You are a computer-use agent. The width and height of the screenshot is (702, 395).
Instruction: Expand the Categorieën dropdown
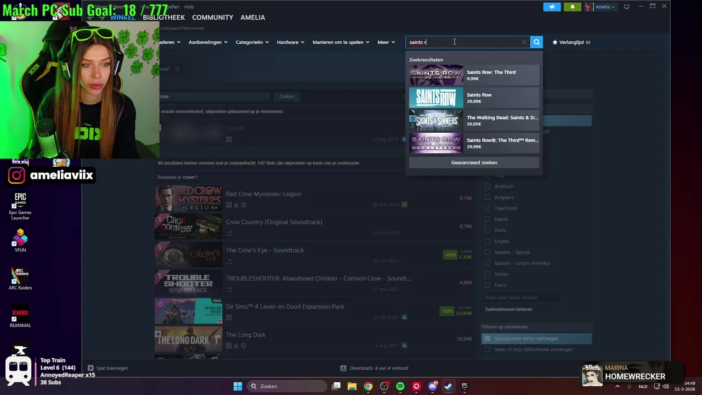pyautogui.click(x=252, y=42)
